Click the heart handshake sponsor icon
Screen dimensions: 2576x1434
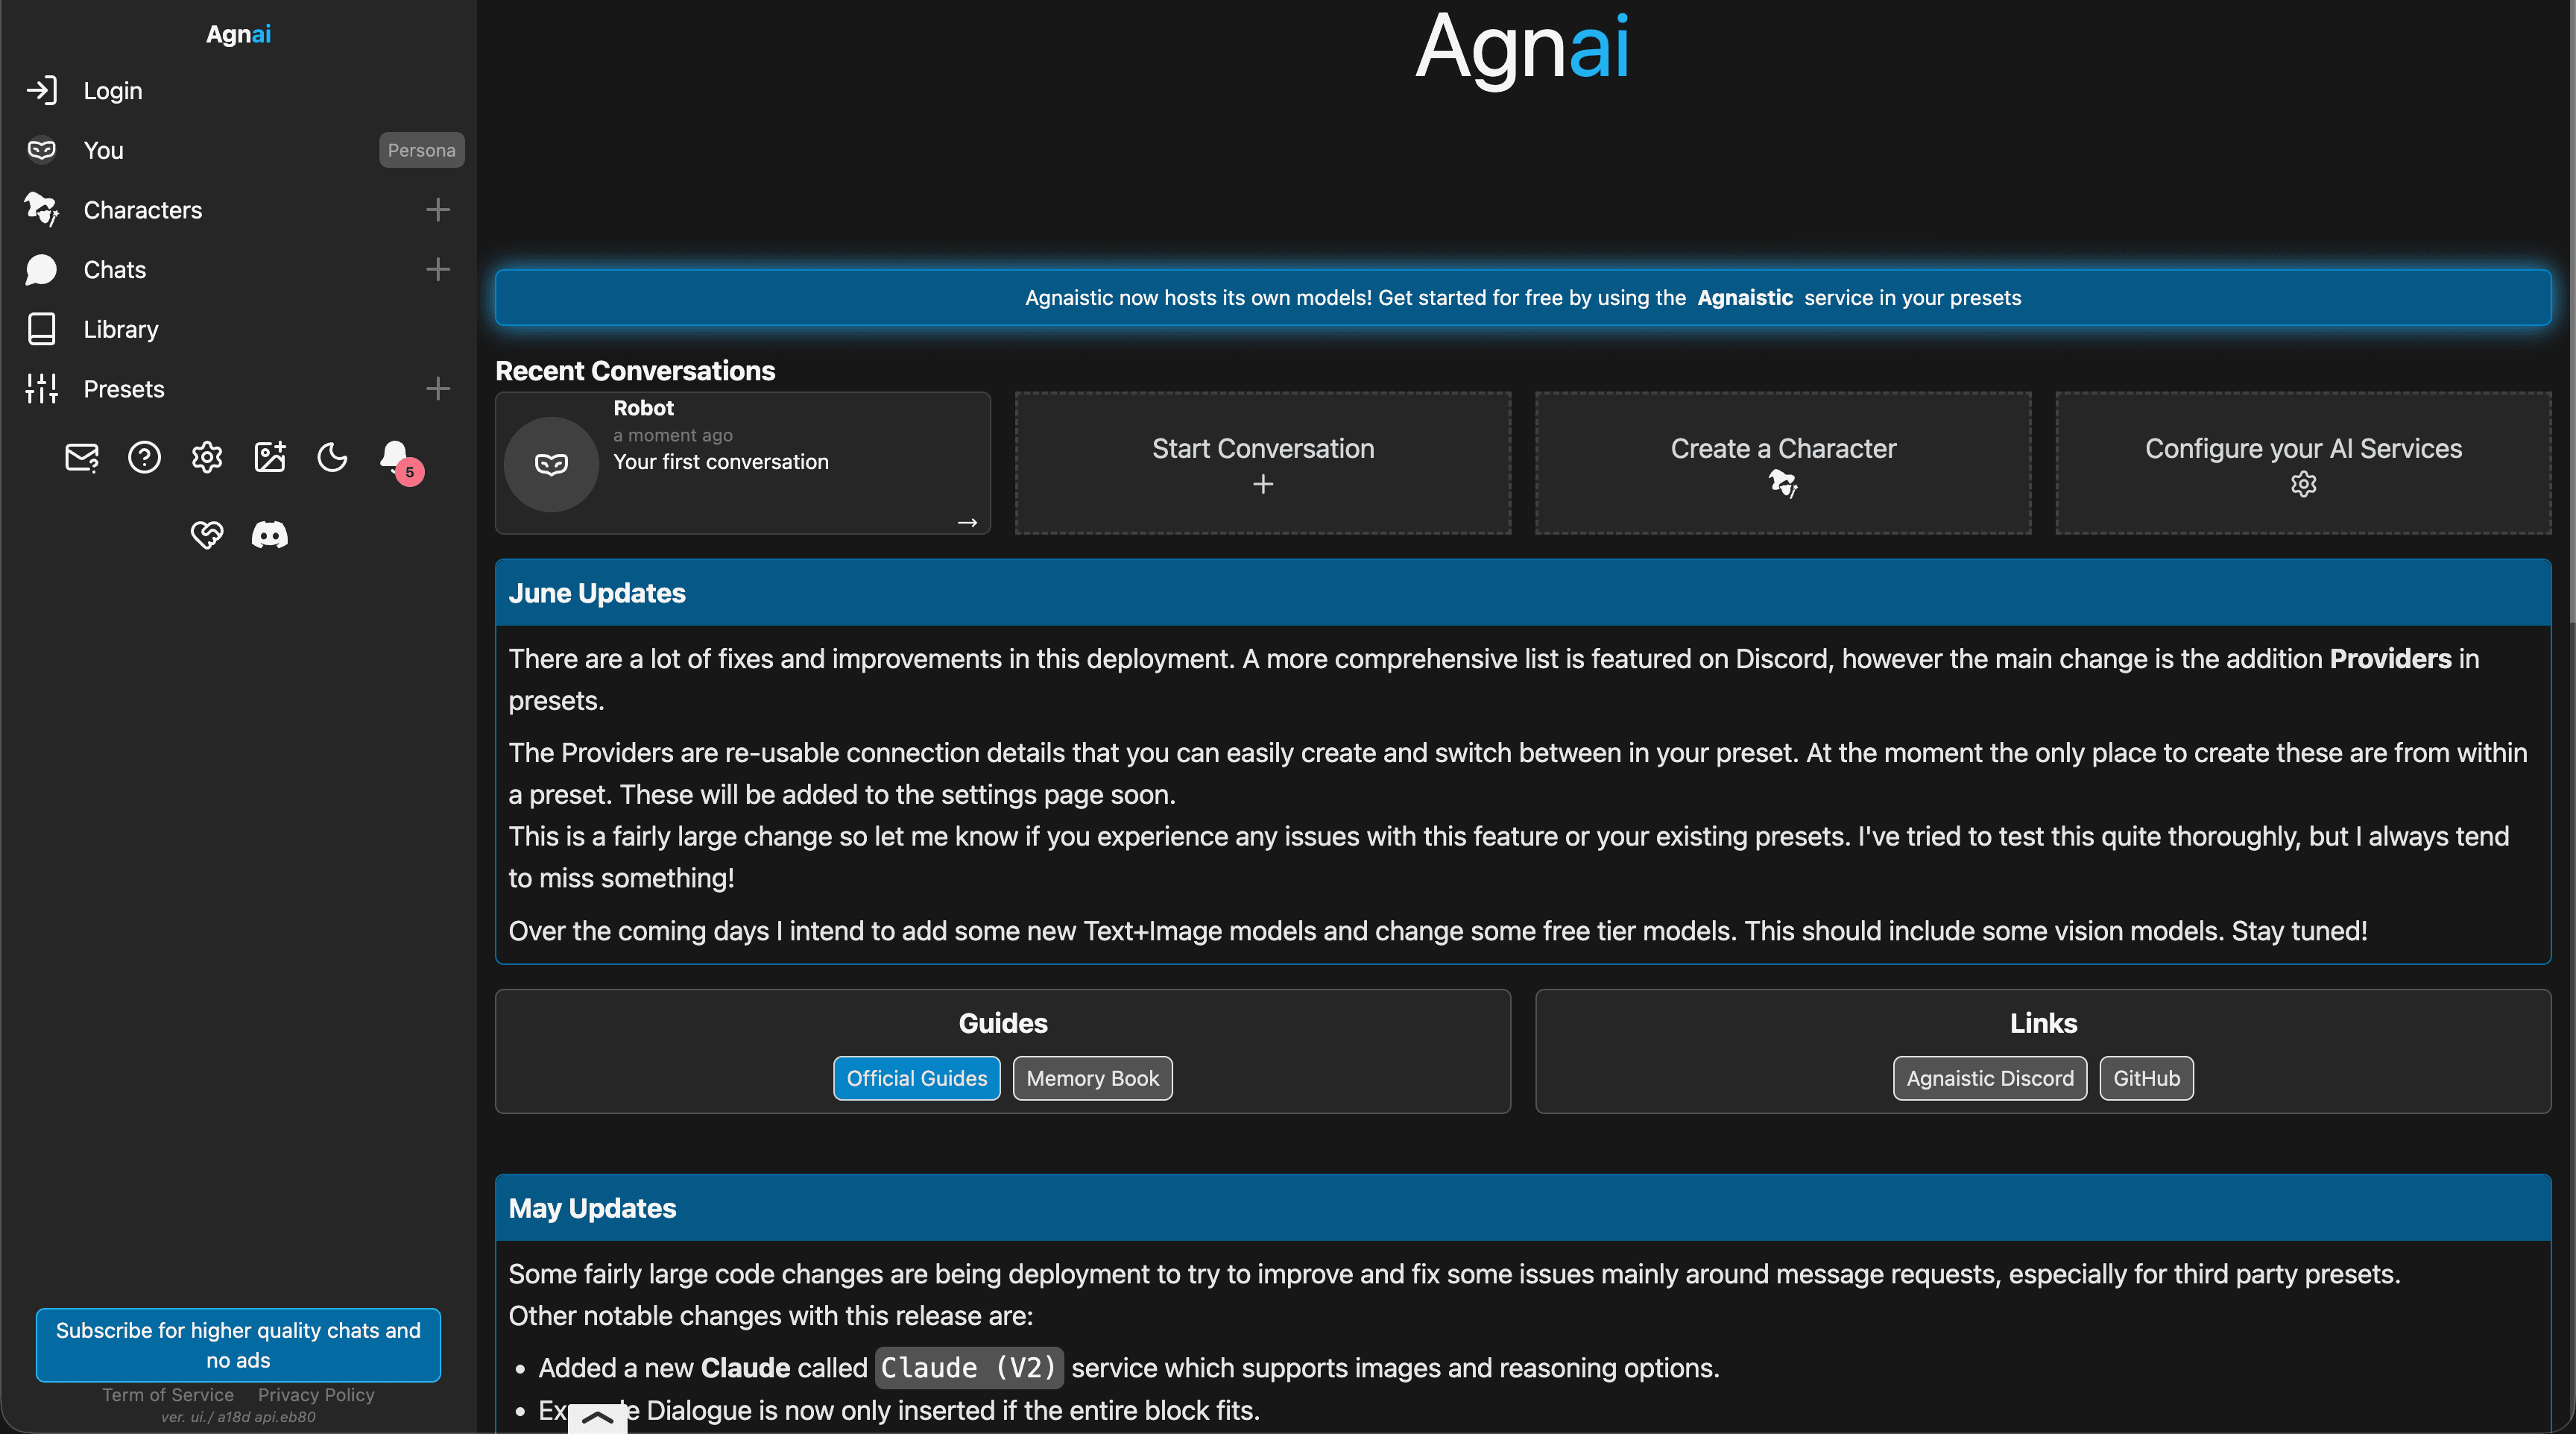coord(207,535)
